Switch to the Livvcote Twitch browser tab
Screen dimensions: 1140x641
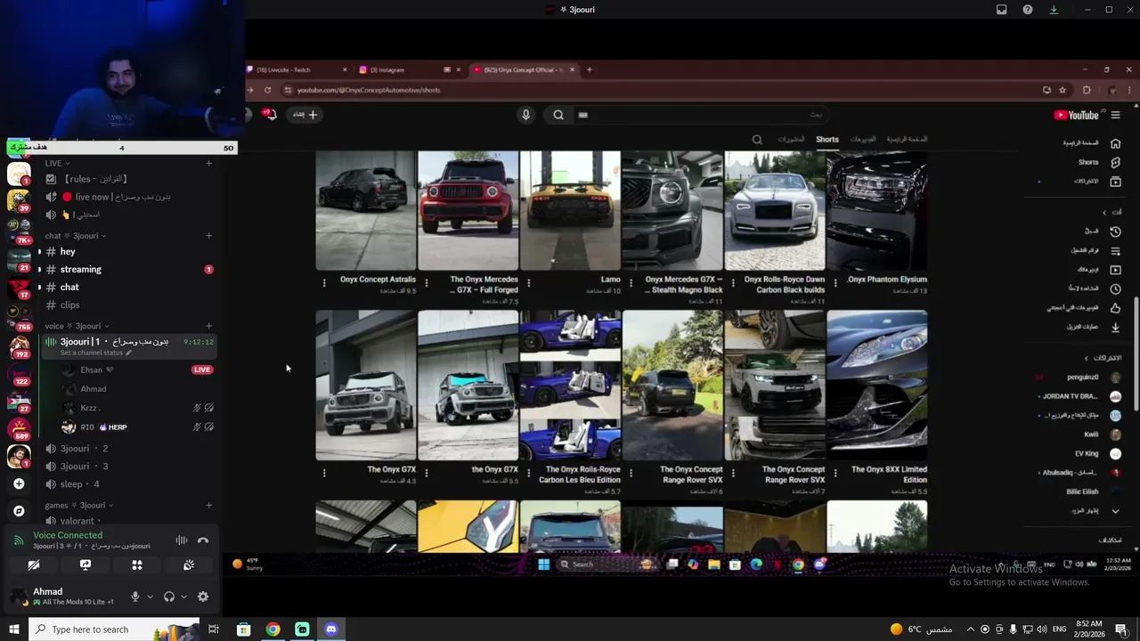298,69
